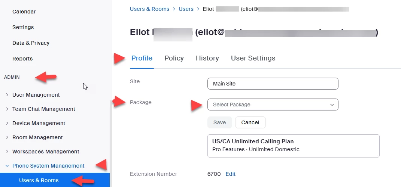Select Users & Rooms sidebar item
Screen dimensions: 401x187
click(39, 180)
